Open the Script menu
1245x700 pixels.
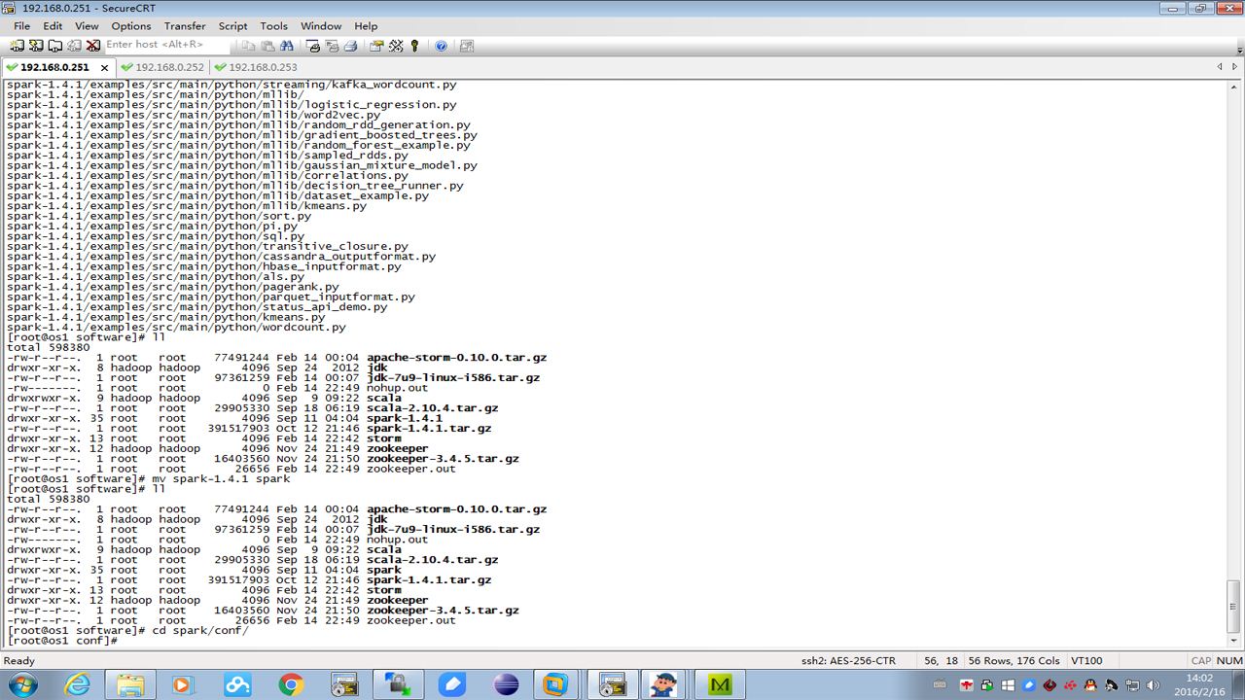point(232,26)
